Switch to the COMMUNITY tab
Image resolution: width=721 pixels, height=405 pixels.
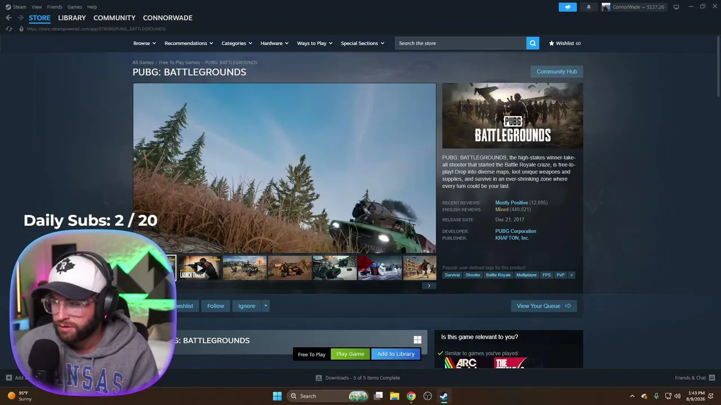point(114,18)
